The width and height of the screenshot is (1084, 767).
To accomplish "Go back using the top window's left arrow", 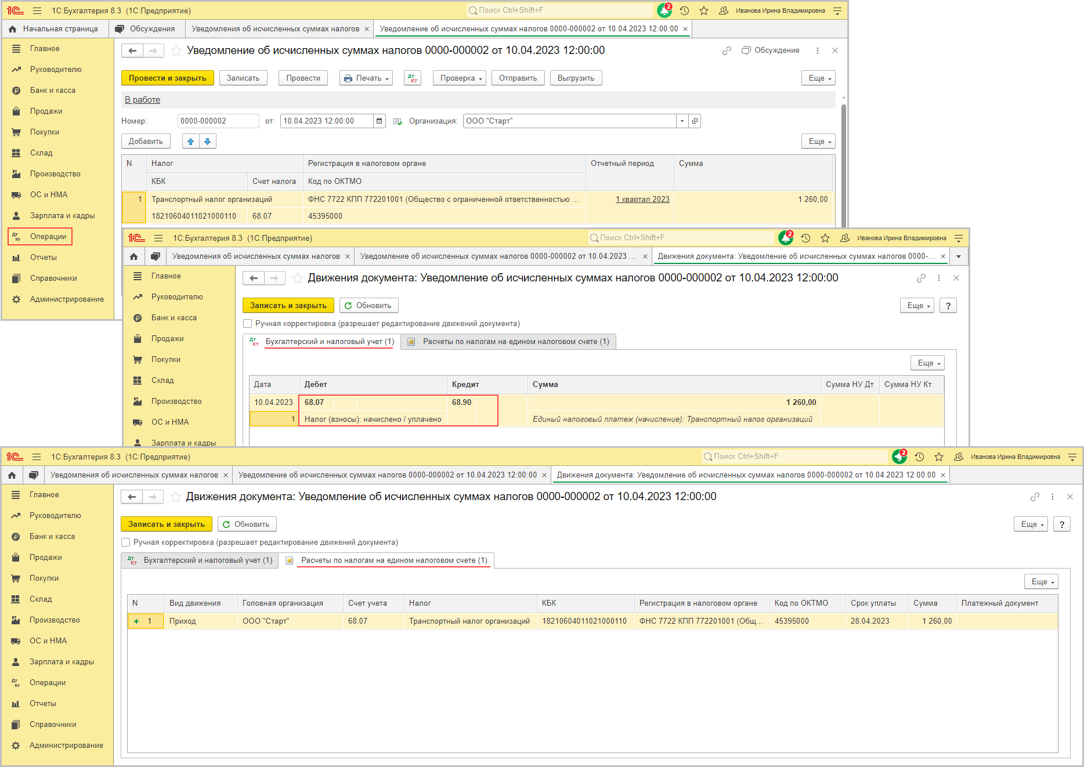I will [x=132, y=50].
